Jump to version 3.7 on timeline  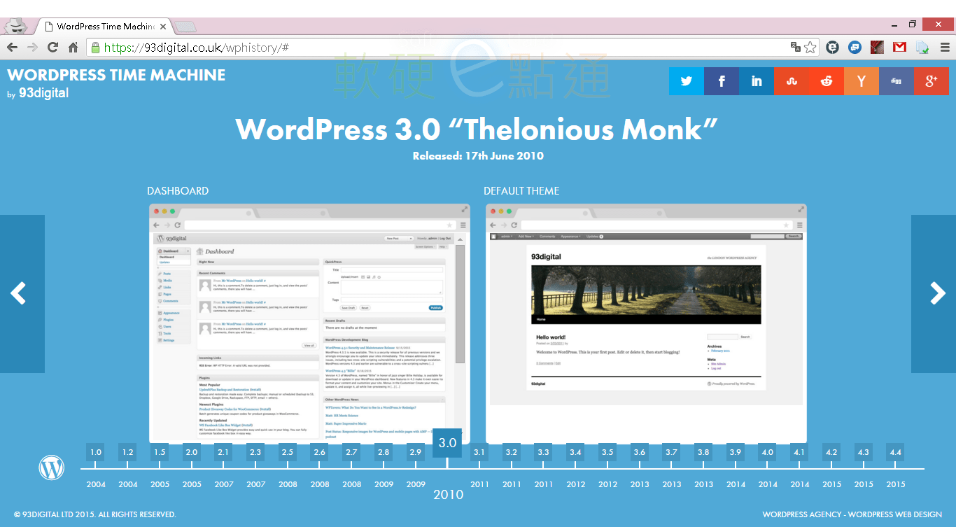(x=672, y=452)
